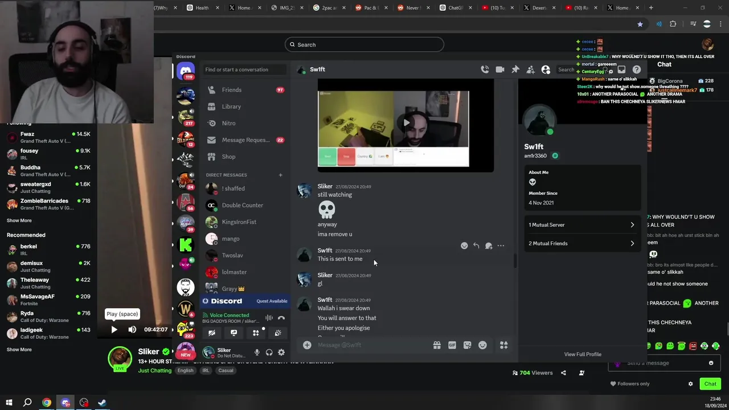This screenshot has height=410, width=729.
Task: Open Twitch chat settings gear
Action: [691, 384]
